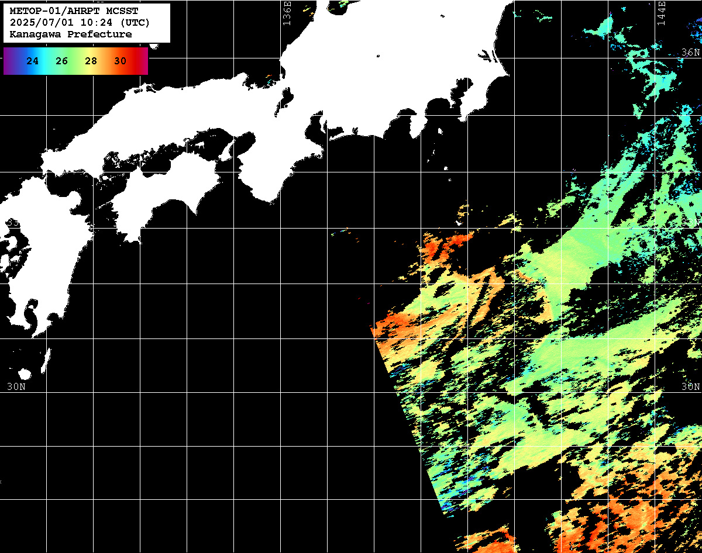Click the 36N latitude label
The height and width of the screenshot is (553, 702).
pyautogui.click(x=690, y=52)
